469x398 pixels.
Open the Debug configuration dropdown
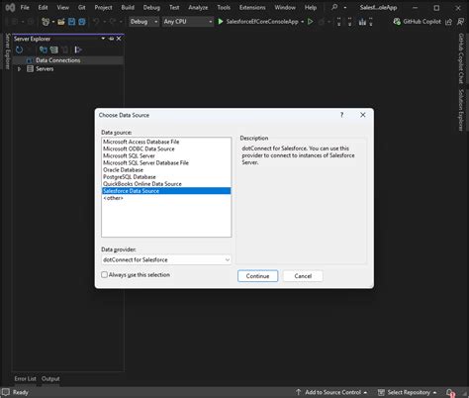(143, 22)
